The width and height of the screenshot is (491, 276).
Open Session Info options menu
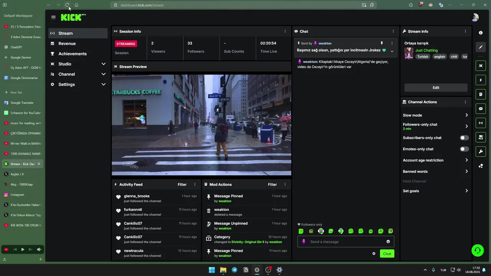(285, 31)
